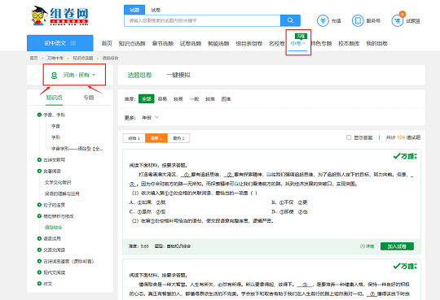Image resolution: width=440 pixels, height=300 pixels.
Task: Click the green 加入试卷 button
Action: [397, 246]
